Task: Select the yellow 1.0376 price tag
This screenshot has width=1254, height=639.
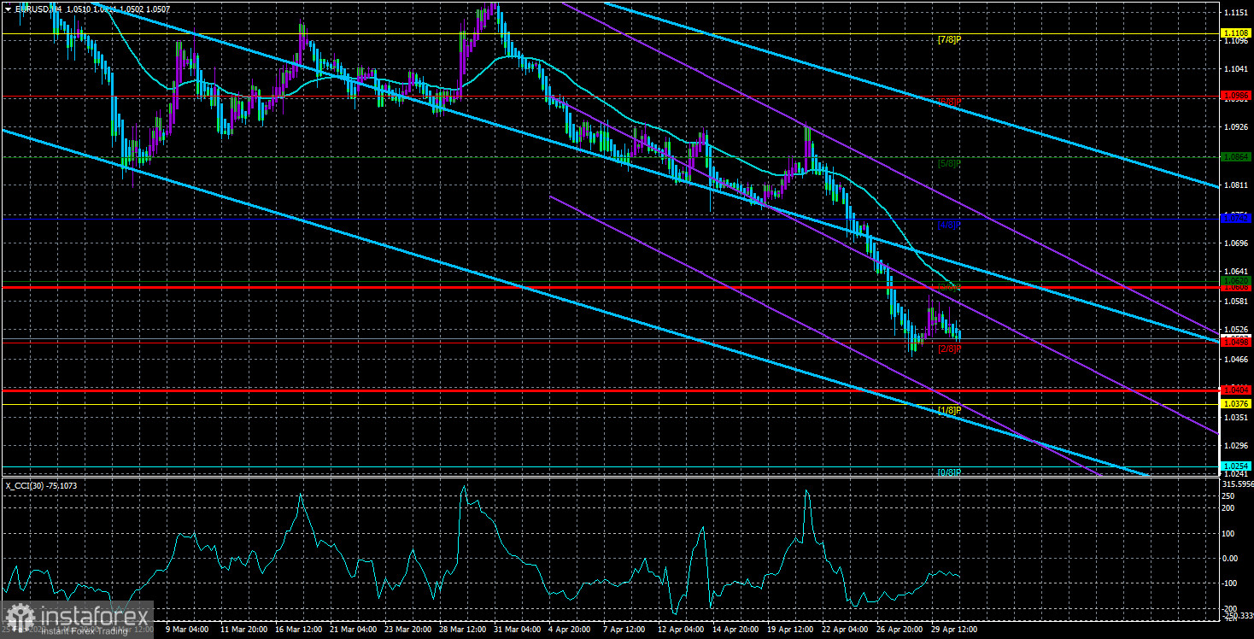Action: click(1236, 404)
